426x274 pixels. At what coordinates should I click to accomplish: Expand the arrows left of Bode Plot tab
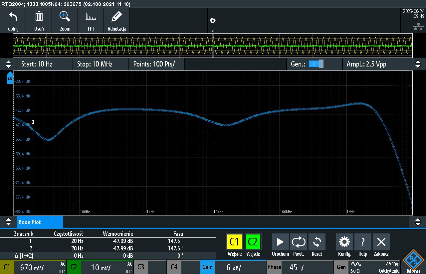[8, 221]
